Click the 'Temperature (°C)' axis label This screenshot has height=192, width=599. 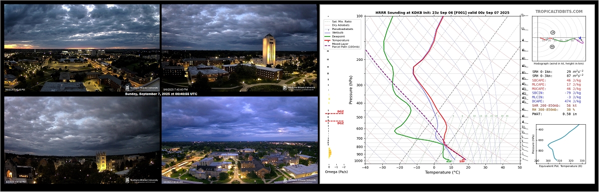pos(442,172)
